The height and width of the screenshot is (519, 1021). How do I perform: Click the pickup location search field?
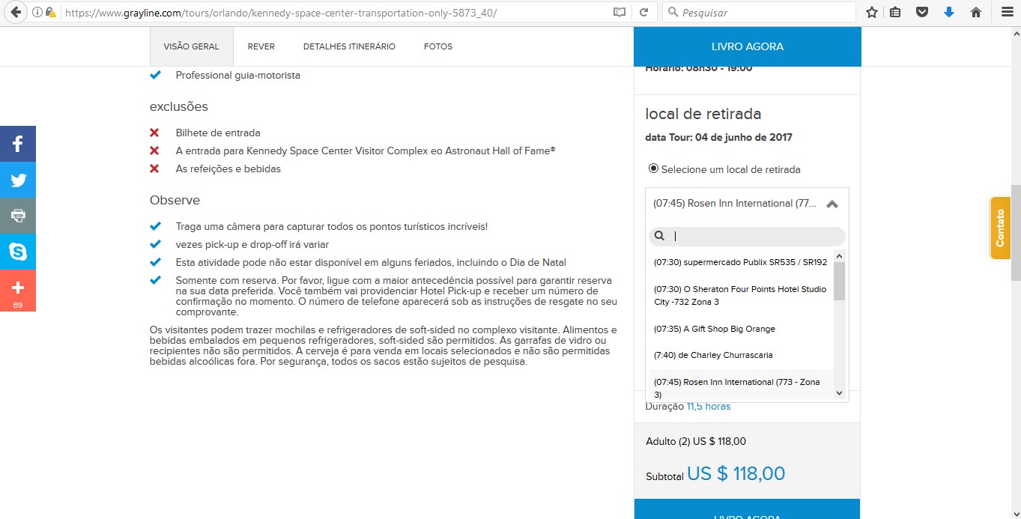tap(753, 236)
